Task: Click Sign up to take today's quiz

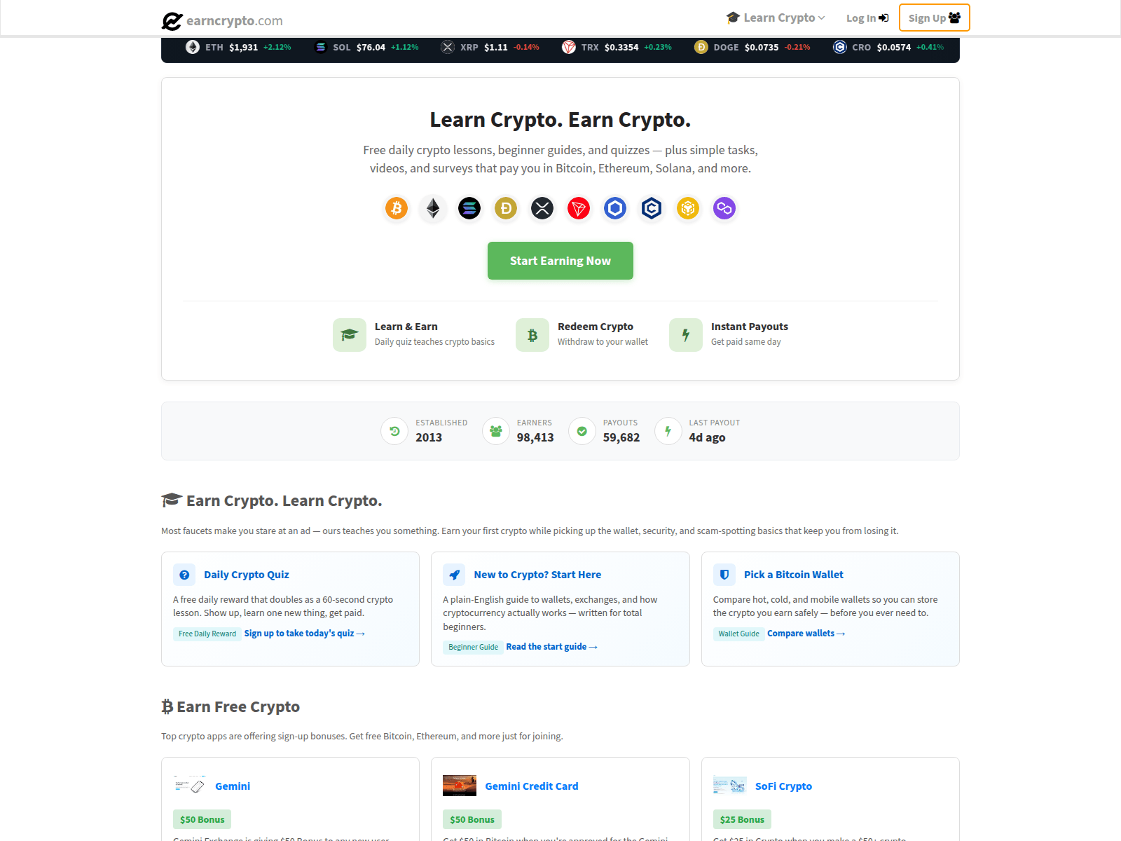Action: point(305,634)
